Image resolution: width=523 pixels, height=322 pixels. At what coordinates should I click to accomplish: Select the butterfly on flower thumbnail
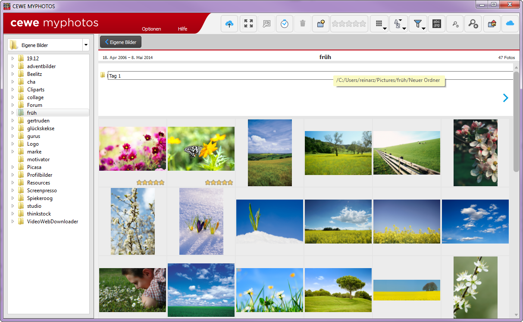[x=201, y=149]
